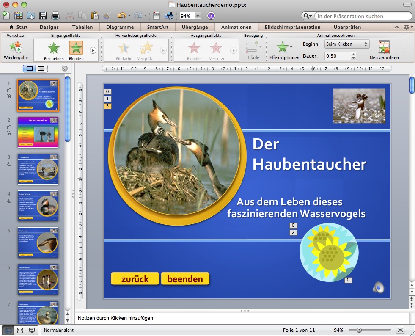Screen dimensions: 415x336
Task: Switch to slideshow view in the status bar
Action: (31, 330)
